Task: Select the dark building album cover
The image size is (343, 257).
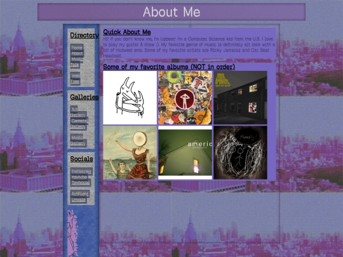Action: pos(240,98)
